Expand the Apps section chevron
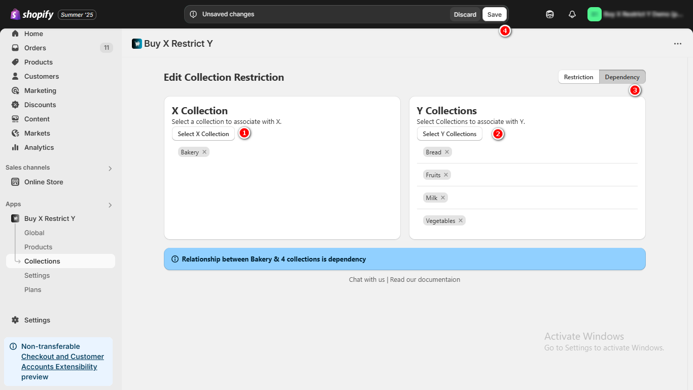693x390 pixels. pos(110,205)
